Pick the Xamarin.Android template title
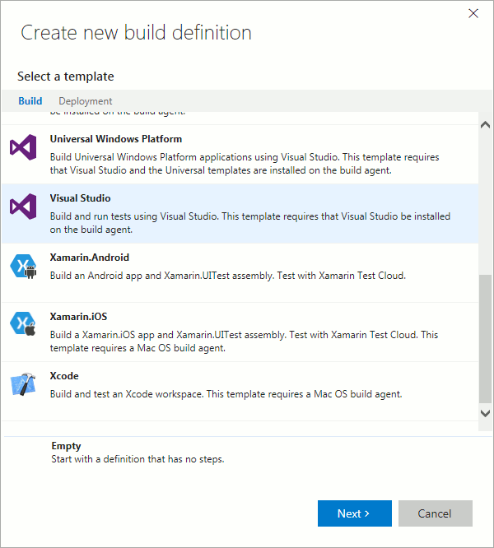Image resolution: width=494 pixels, height=548 pixels. pyautogui.click(x=90, y=258)
